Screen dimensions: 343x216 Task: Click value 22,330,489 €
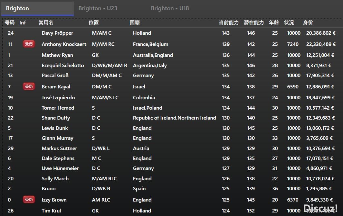321,44
